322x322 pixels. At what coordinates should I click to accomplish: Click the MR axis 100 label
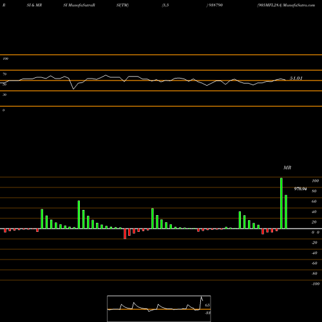point(315,181)
